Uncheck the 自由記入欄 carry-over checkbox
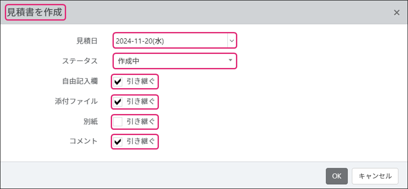Image resolution: width=408 pixels, height=189 pixels. [x=118, y=82]
